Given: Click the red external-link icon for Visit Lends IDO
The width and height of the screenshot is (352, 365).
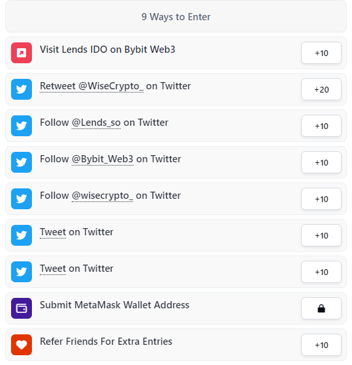Looking at the screenshot, I should click(x=22, y=53).
